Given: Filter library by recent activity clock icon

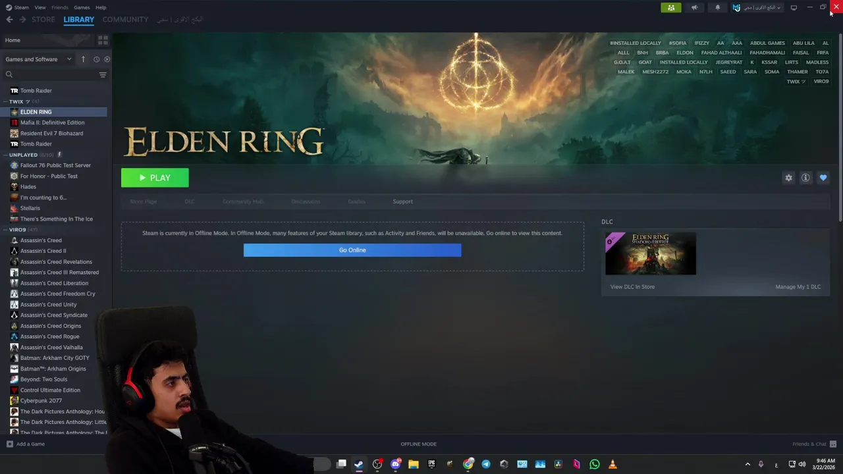Looking at the screenshot, I should coord(96,59).
